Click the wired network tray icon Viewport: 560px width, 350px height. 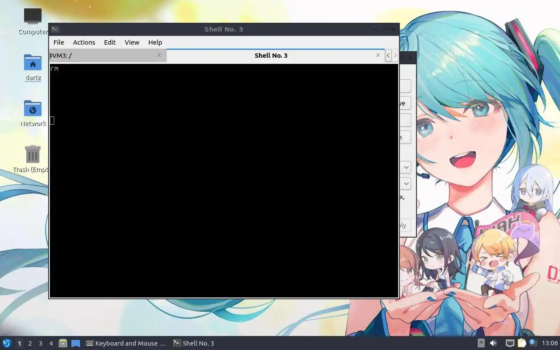click(x=510, y=343)
